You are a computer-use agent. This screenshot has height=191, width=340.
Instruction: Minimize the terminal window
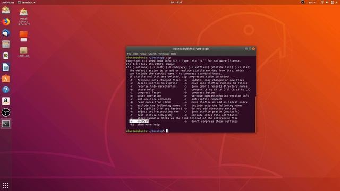(x=246, y=49)
